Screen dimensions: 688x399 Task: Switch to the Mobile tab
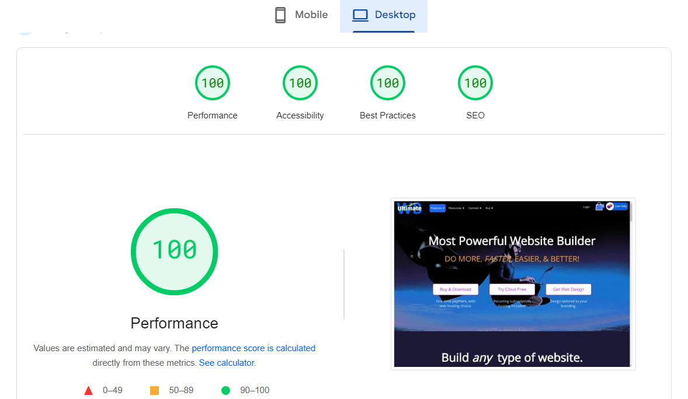click(301, 15)
